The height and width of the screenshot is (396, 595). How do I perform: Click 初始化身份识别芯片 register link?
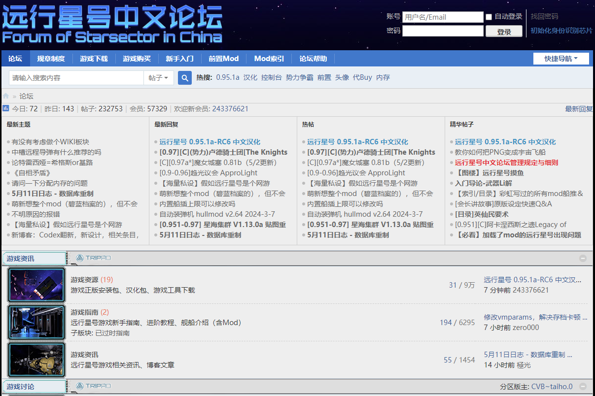coord(561,31)
